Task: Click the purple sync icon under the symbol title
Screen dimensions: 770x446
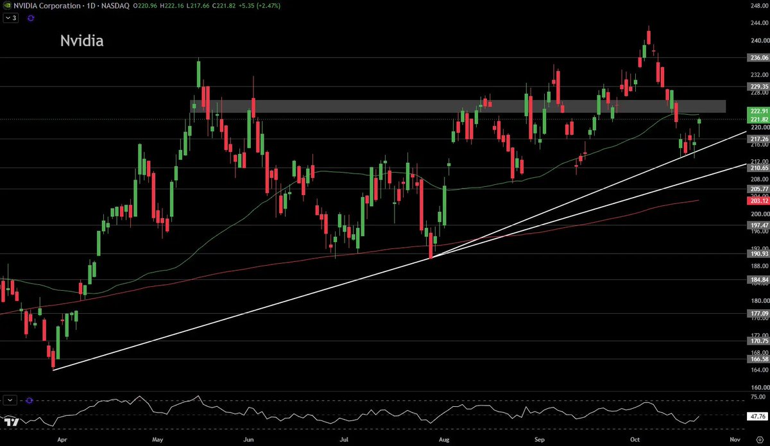Action: (x=31, y=19)
